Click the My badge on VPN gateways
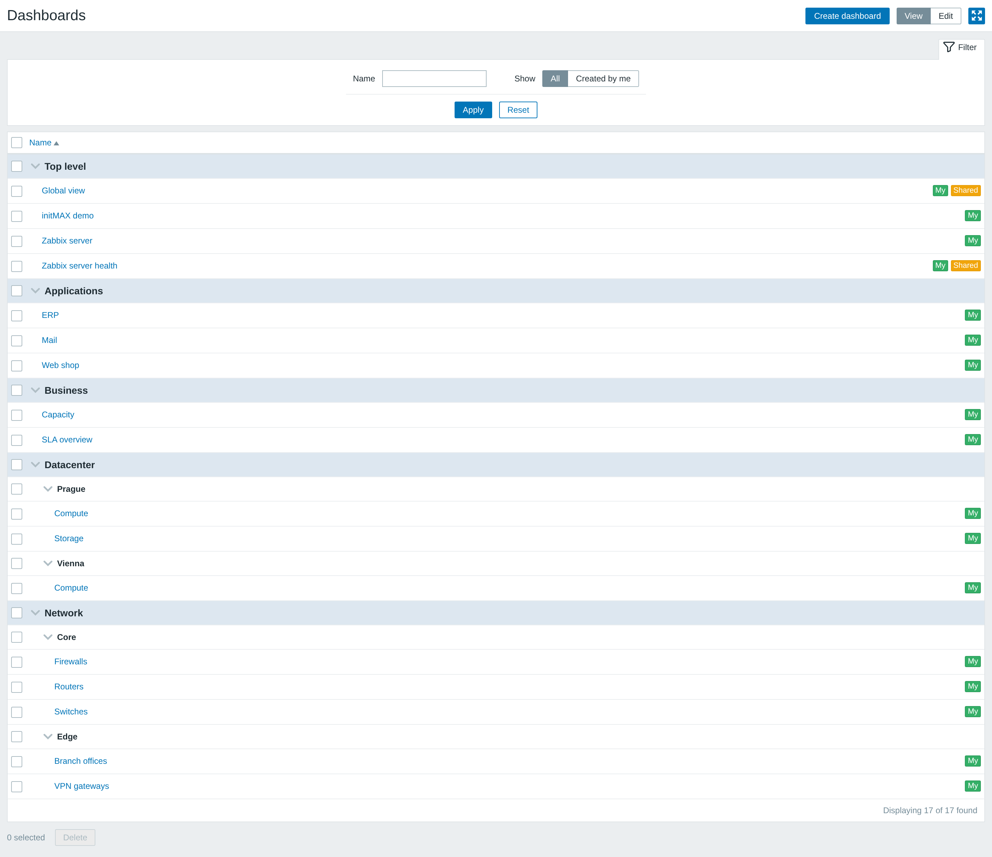The height and width of the screenshot is (857, 992). (x=973, y=786)
